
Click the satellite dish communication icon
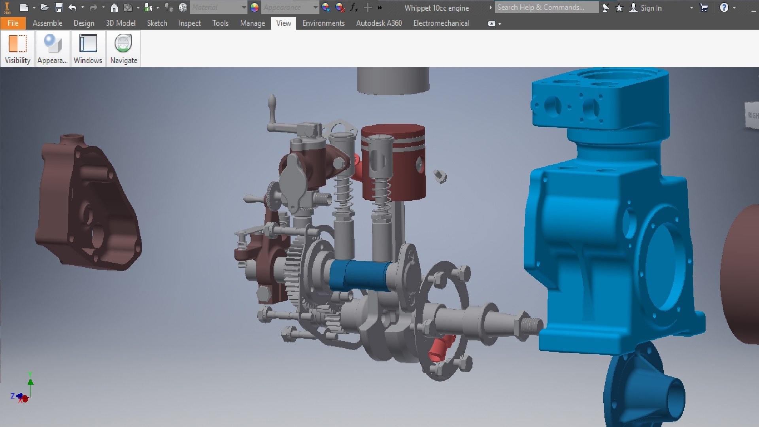point(606,8)
